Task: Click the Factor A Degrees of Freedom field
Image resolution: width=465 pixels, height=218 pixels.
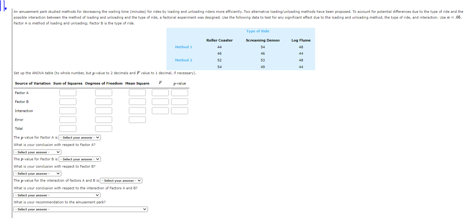Action: [x=103, y=93]
